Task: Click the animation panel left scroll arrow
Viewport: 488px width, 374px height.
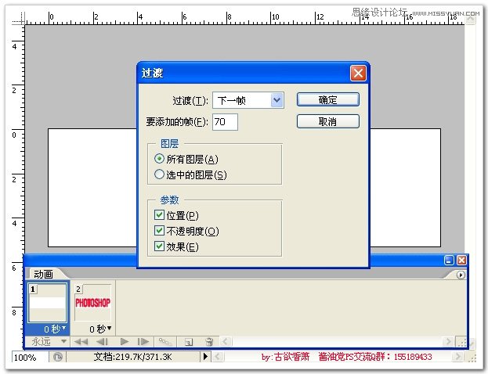Action: (226, 342)
